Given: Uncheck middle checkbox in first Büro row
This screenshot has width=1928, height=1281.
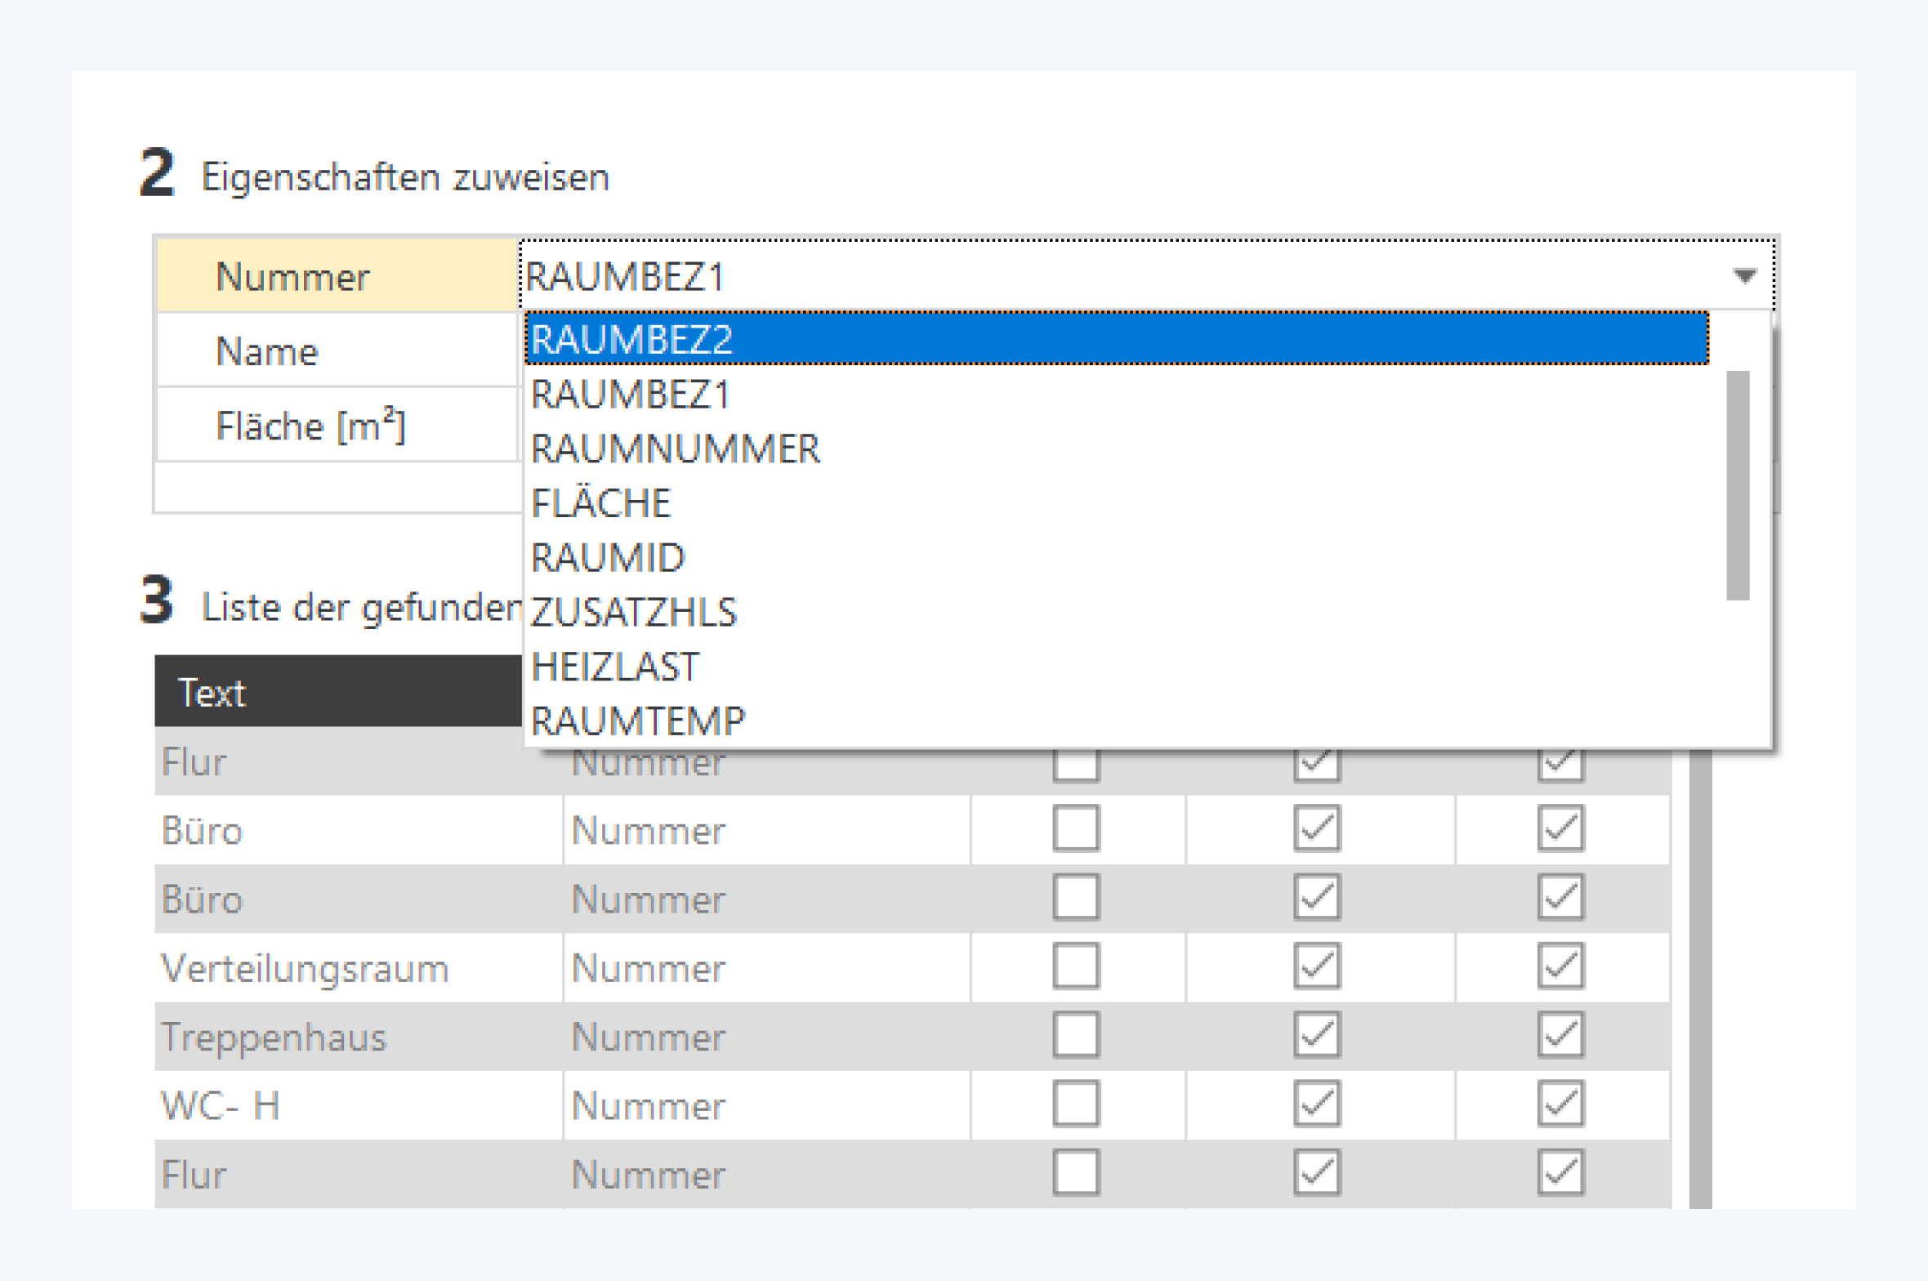Looking at the screenshot, I should point(1317,829).
